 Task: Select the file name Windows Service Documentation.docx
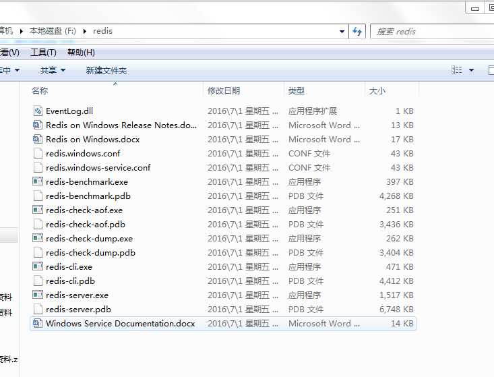tap(121, 324)
